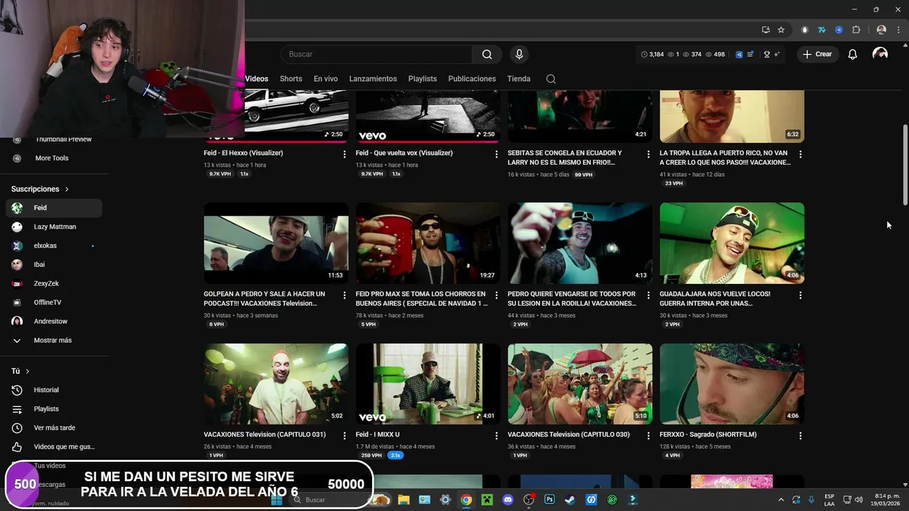Viewport: 909px width, 511px height.
Task: Play PEDRO QUIERE VENGARSE thumbnail
Action: click(580, 243)
